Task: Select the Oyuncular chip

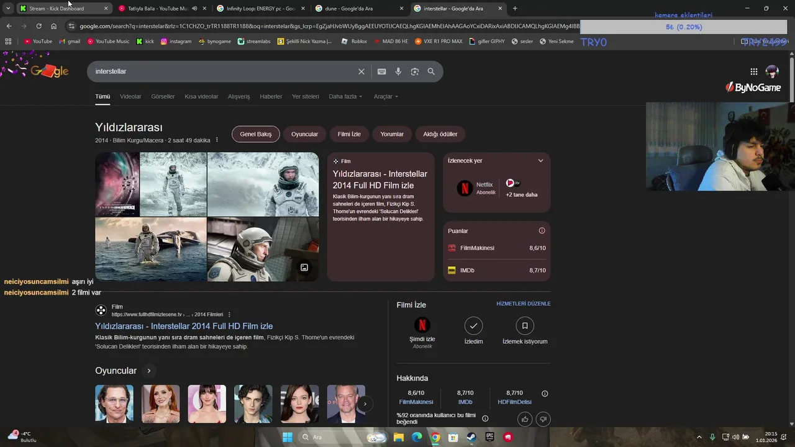Action: point(304,134)
